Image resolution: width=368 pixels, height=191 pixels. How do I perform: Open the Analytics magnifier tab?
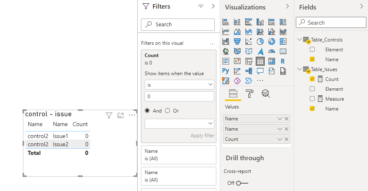click(x=266, y=94)
